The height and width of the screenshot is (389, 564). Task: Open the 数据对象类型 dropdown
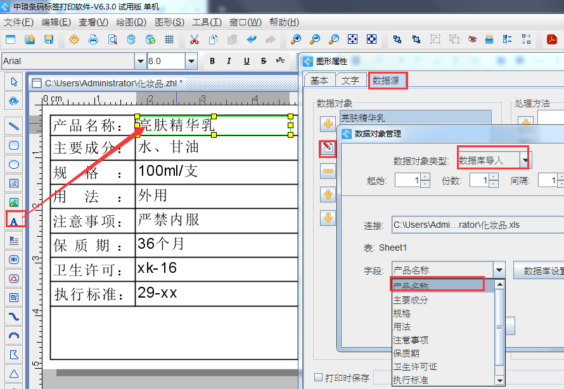pyautogui.click(x=525, y=158)
